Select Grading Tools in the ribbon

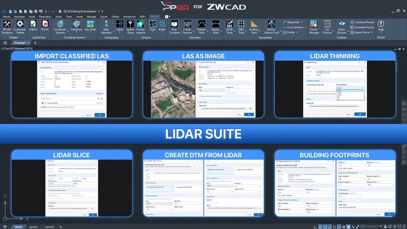254,27
